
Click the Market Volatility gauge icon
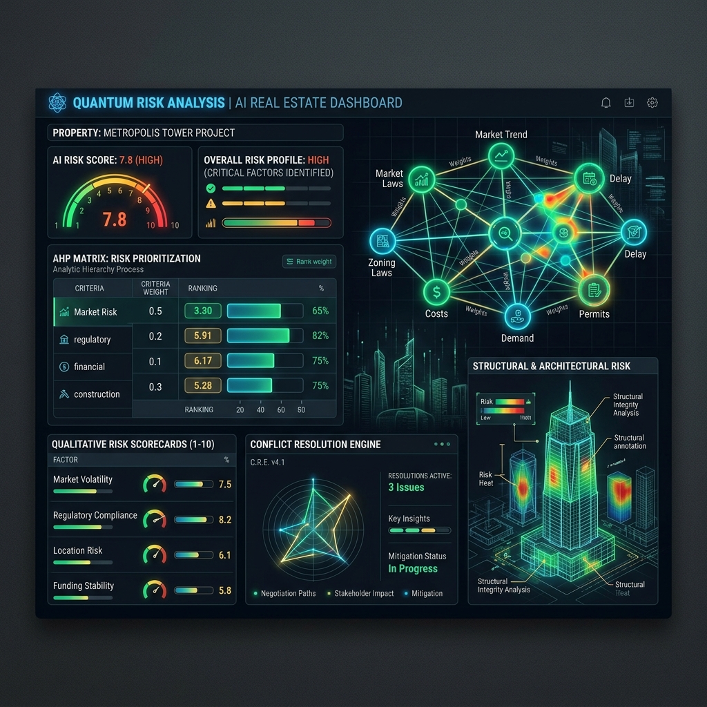[x=155, y=483]
